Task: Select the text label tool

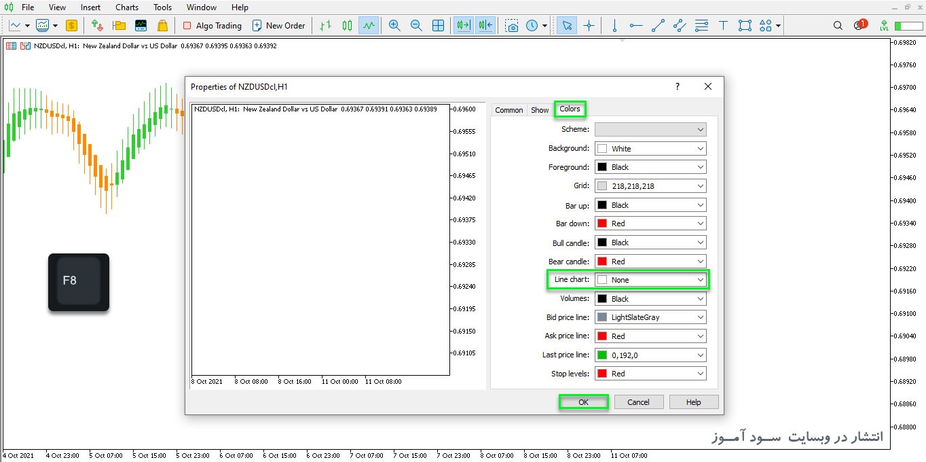Action: (723, 26)
